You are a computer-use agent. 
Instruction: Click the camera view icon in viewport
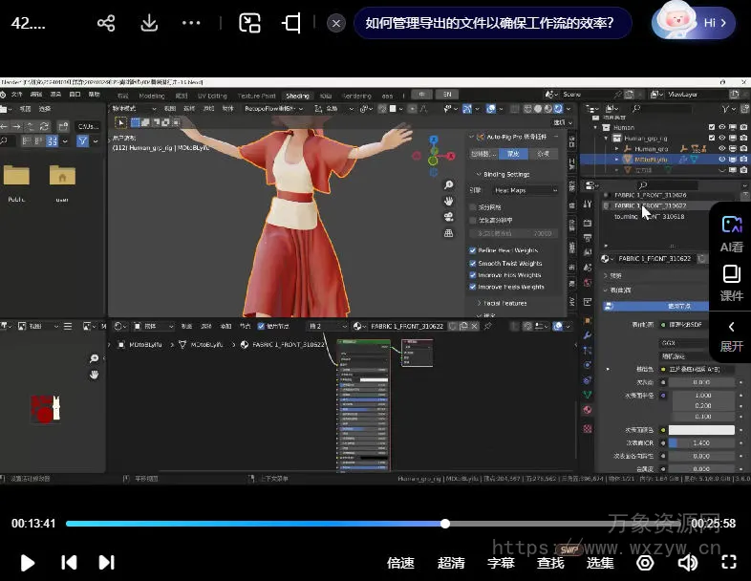tap(448, 217)
